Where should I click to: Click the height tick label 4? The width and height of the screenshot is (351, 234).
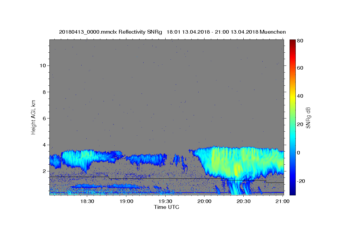[44, 145]
